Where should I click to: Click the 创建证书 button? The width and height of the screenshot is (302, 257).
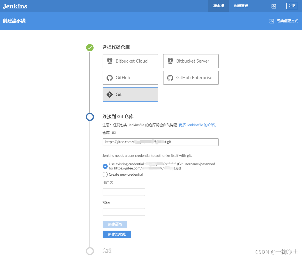[115, 224]
